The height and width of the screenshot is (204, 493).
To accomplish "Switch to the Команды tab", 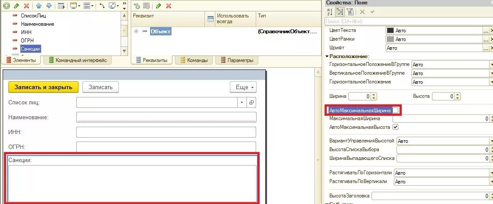I will point(194,60).
